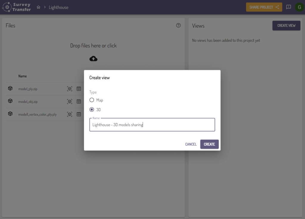Click the 3D view icon for model_obj.zip
This screenshot has height=219, width=305.
pos(69,102)
